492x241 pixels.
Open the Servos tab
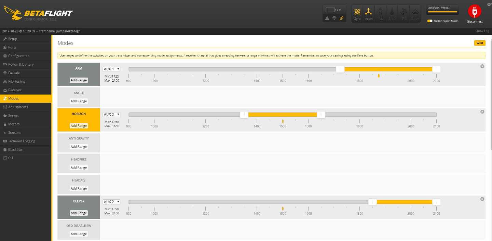pyautogui.click(x=26, y=116)
